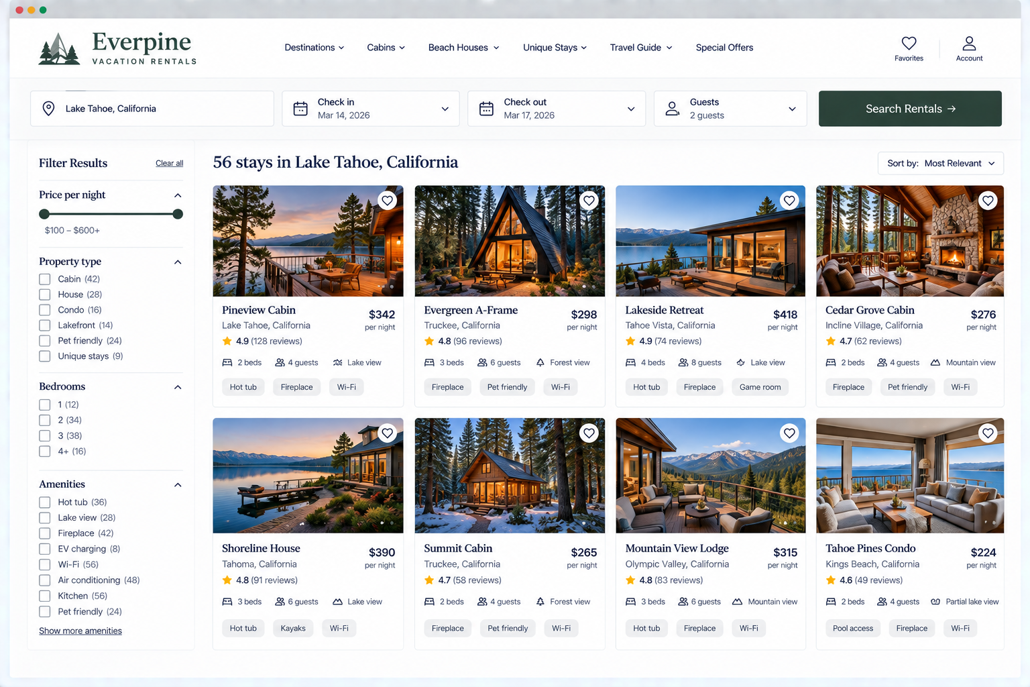Favorite the Cedar Grove Cabin listing
Screen dimensions: 1030x687
(988, 201)
